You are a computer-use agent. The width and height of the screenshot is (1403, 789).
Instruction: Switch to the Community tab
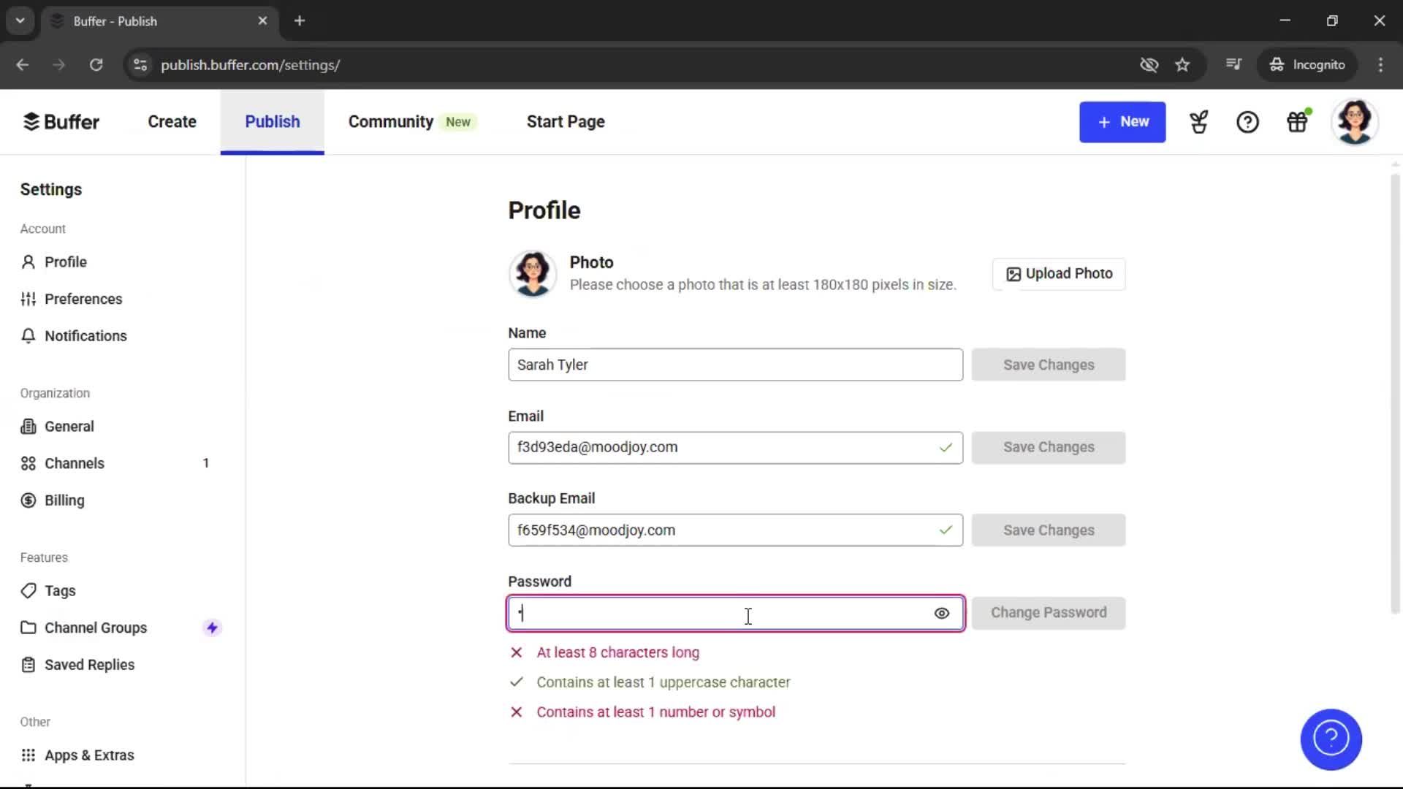tap(389, 121)
